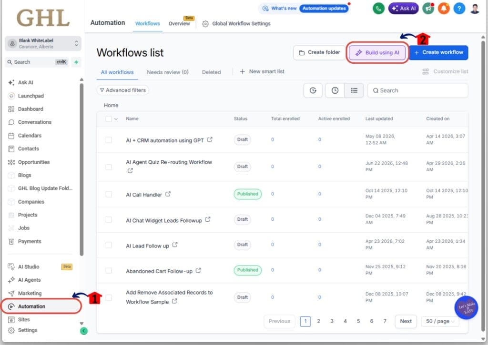
Task: Check the AI Lead Follow up row
Action: (x=109, y=245)
